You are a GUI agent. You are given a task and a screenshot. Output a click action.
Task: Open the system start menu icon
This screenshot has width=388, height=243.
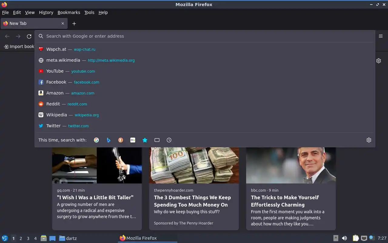5,238
